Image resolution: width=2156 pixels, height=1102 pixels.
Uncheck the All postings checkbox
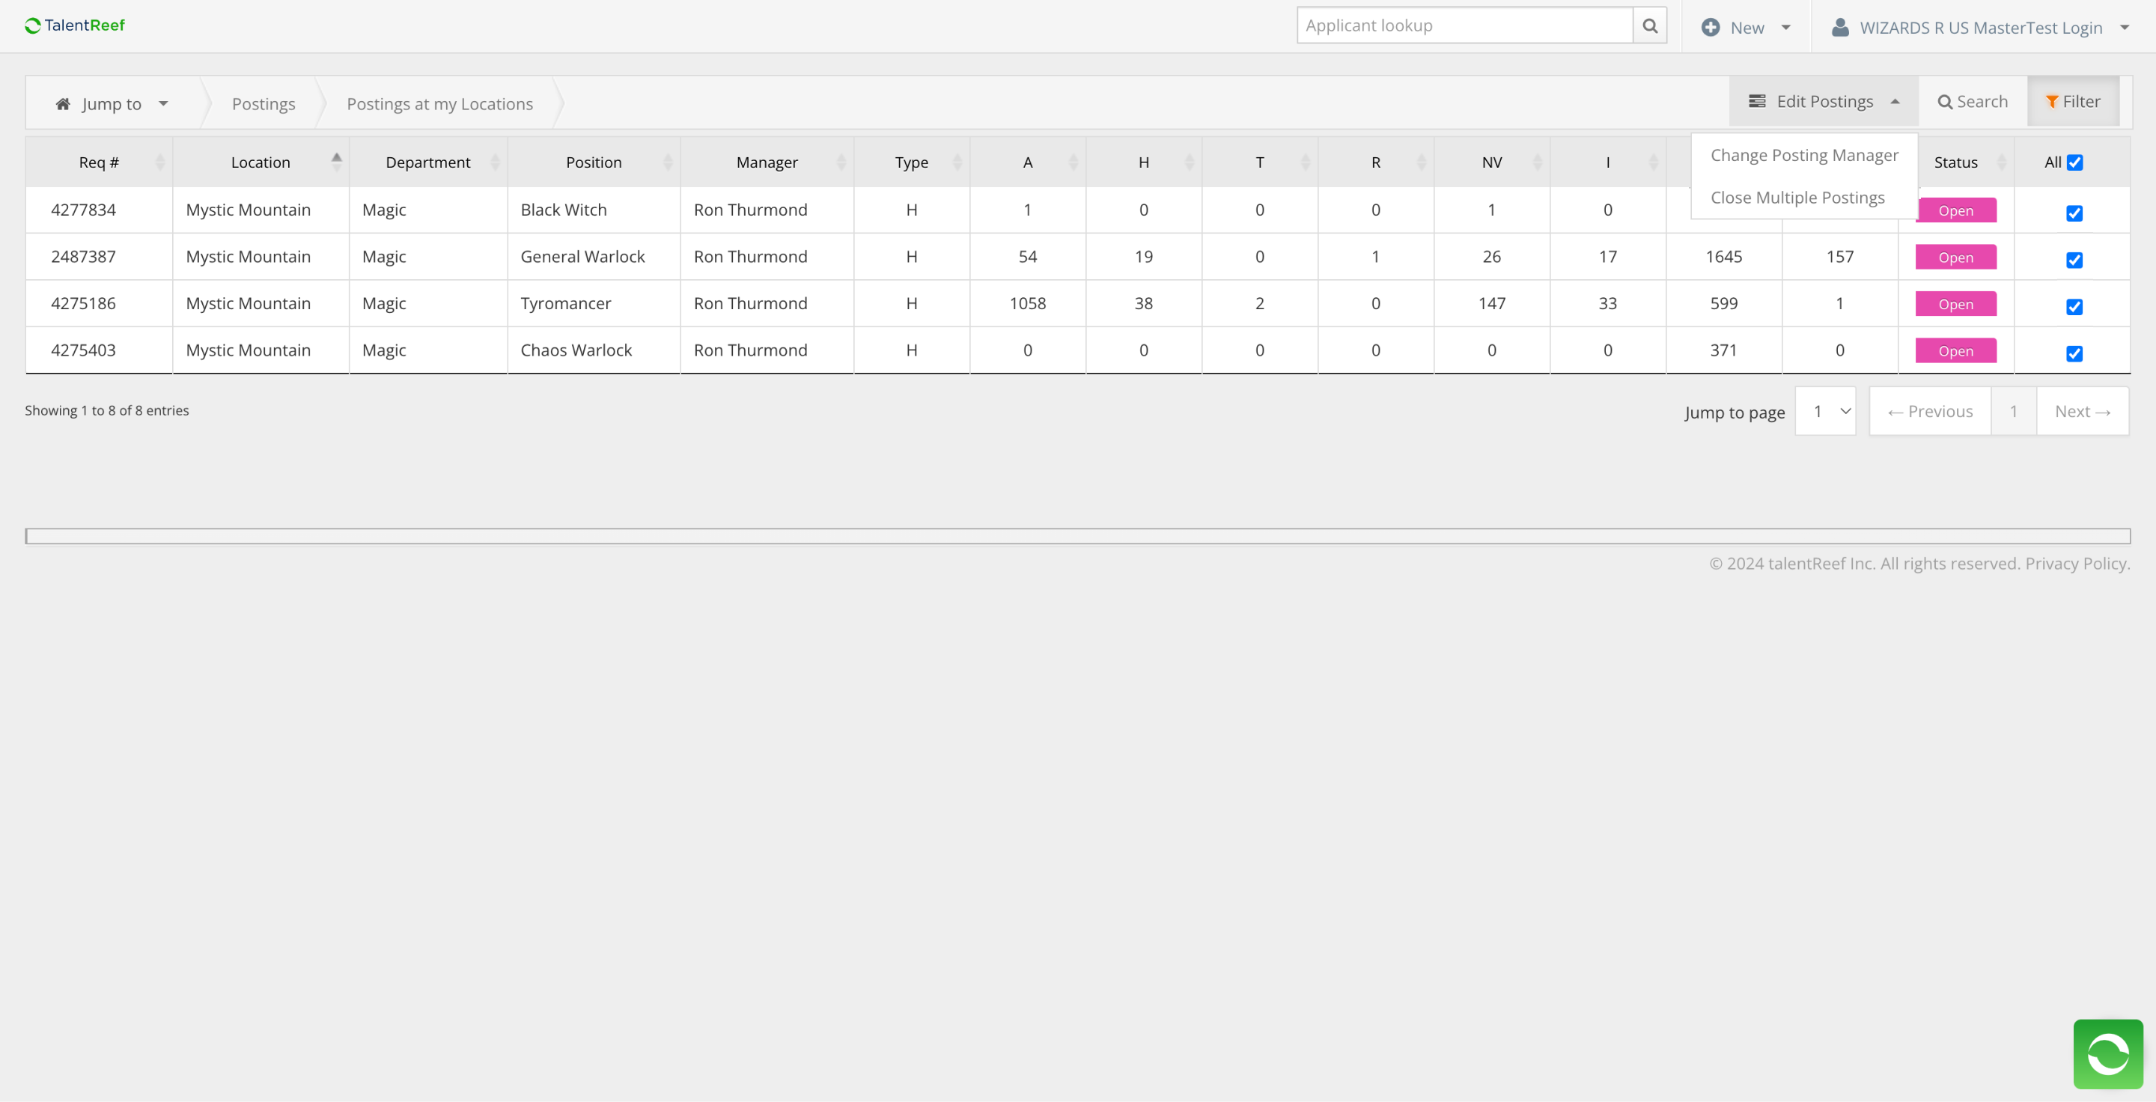[x=2075, y=162]
